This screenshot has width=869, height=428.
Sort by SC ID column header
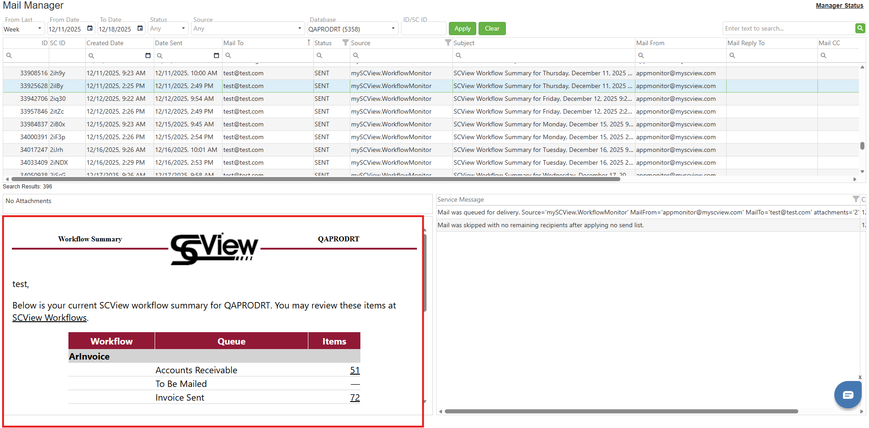pyautogui.click(x=57, y=43)
